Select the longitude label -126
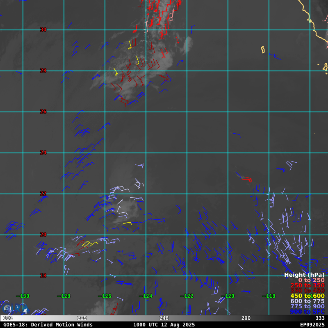The height and width of the screenshot is (328, 328). point(105,296)
